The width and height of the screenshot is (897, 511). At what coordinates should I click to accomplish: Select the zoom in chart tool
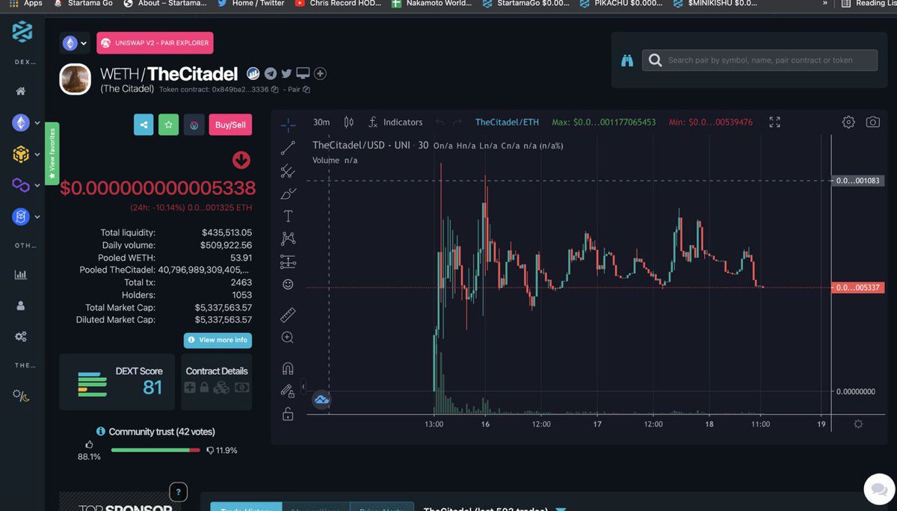[x=288, y=338]
